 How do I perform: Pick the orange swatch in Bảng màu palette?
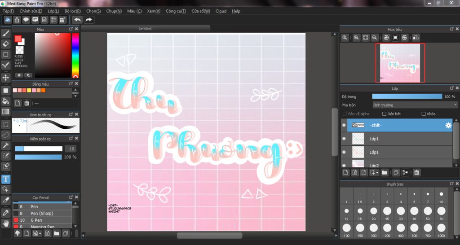tap(44, 90)
